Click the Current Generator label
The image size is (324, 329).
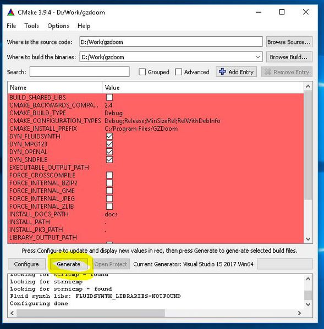pyautogui.click(x=193, y=264)
